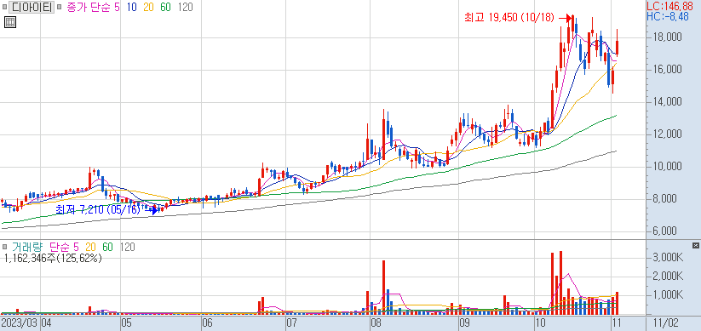Click the 최저 7,210 (05/16) low annotation
Image resolution: width=701 pixels, height=331 pixels.
(x=98, y=209)
